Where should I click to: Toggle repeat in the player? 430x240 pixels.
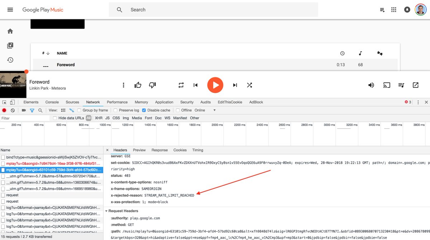click(x=181, y=85)
